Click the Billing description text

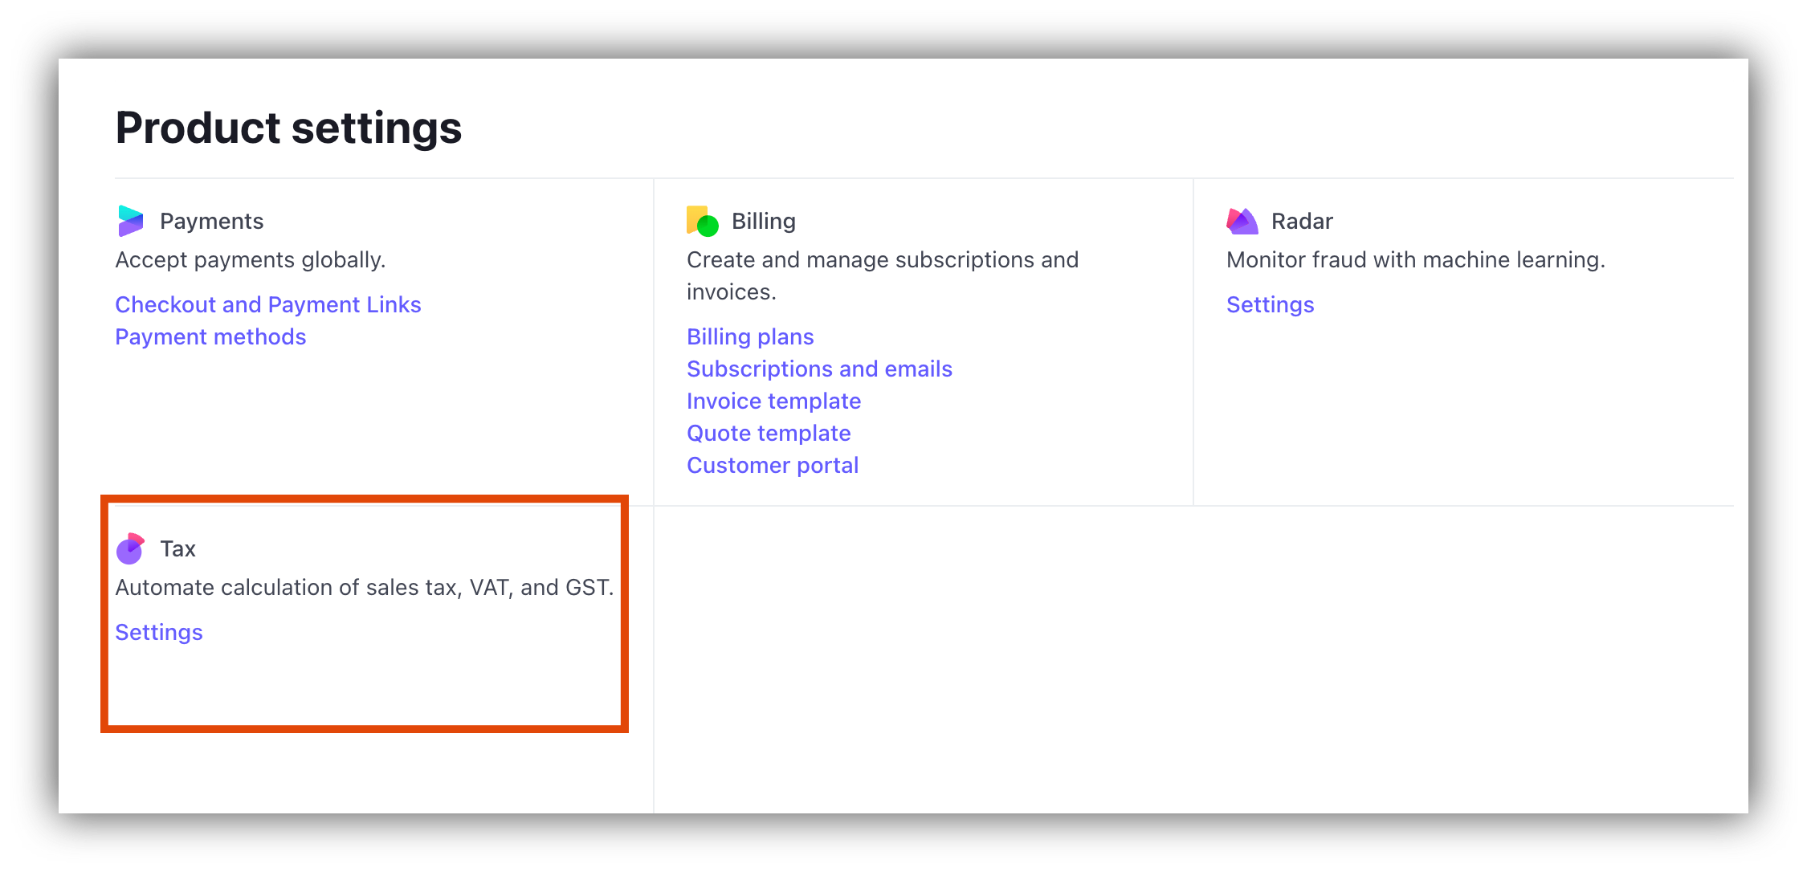883,275
